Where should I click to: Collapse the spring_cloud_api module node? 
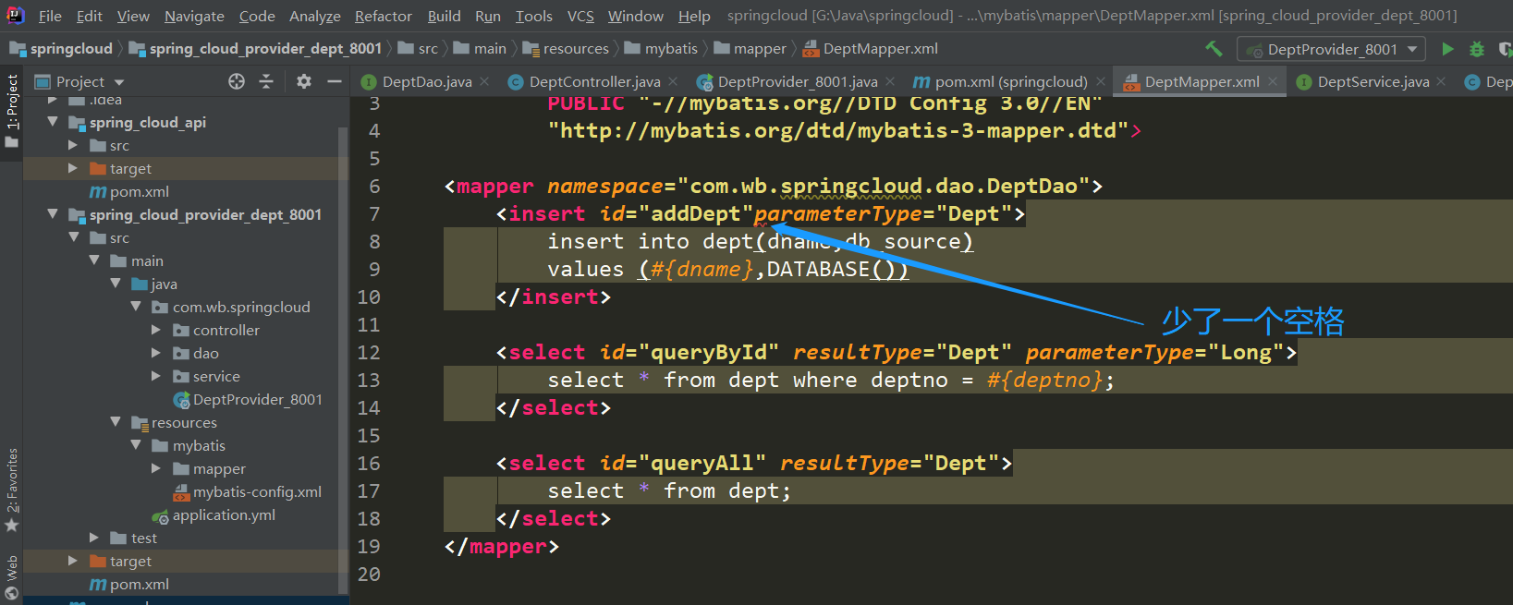tap(53, 122)
